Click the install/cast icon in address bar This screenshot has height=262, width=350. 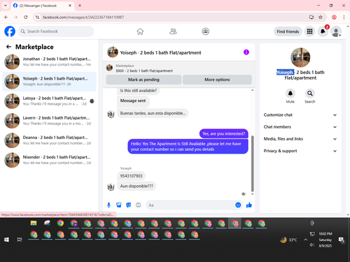click(x=311, y=17)
